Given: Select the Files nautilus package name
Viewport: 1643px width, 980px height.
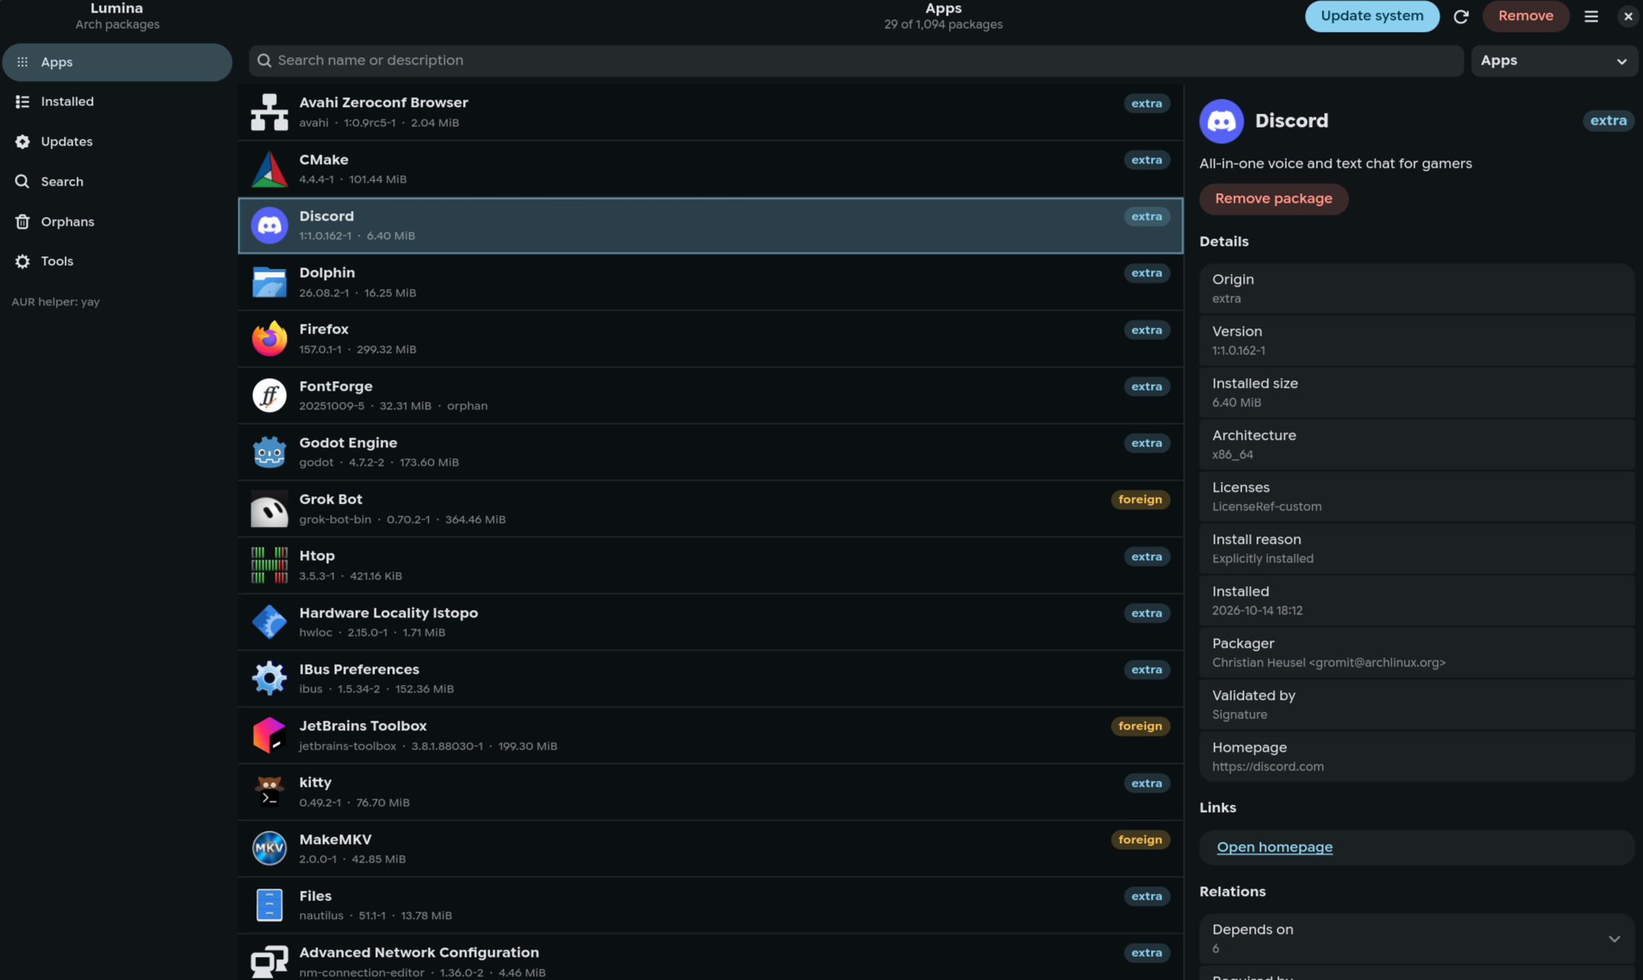Looking at the screenshot, I should [315, 896].
